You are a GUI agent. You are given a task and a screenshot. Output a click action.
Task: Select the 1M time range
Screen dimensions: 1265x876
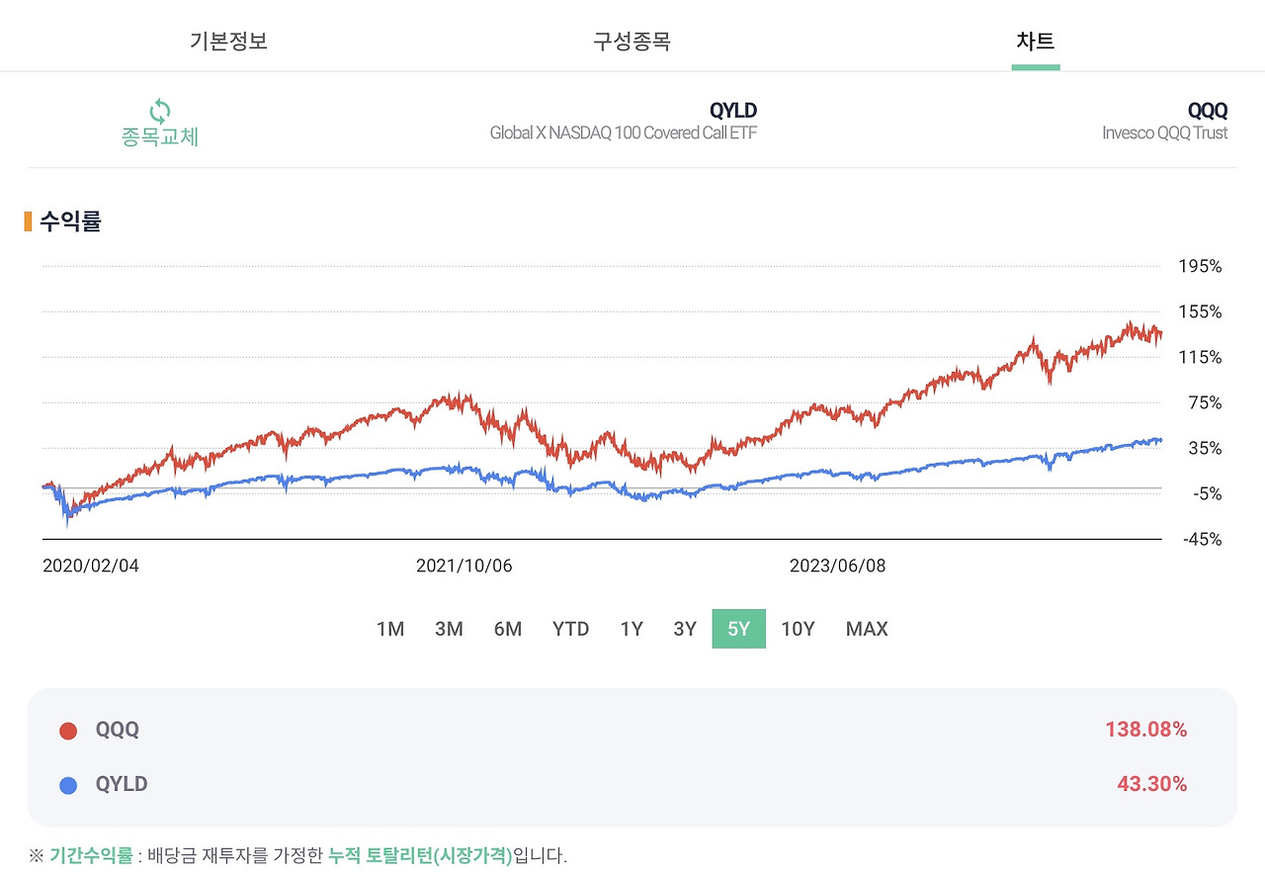pos(389,628)
